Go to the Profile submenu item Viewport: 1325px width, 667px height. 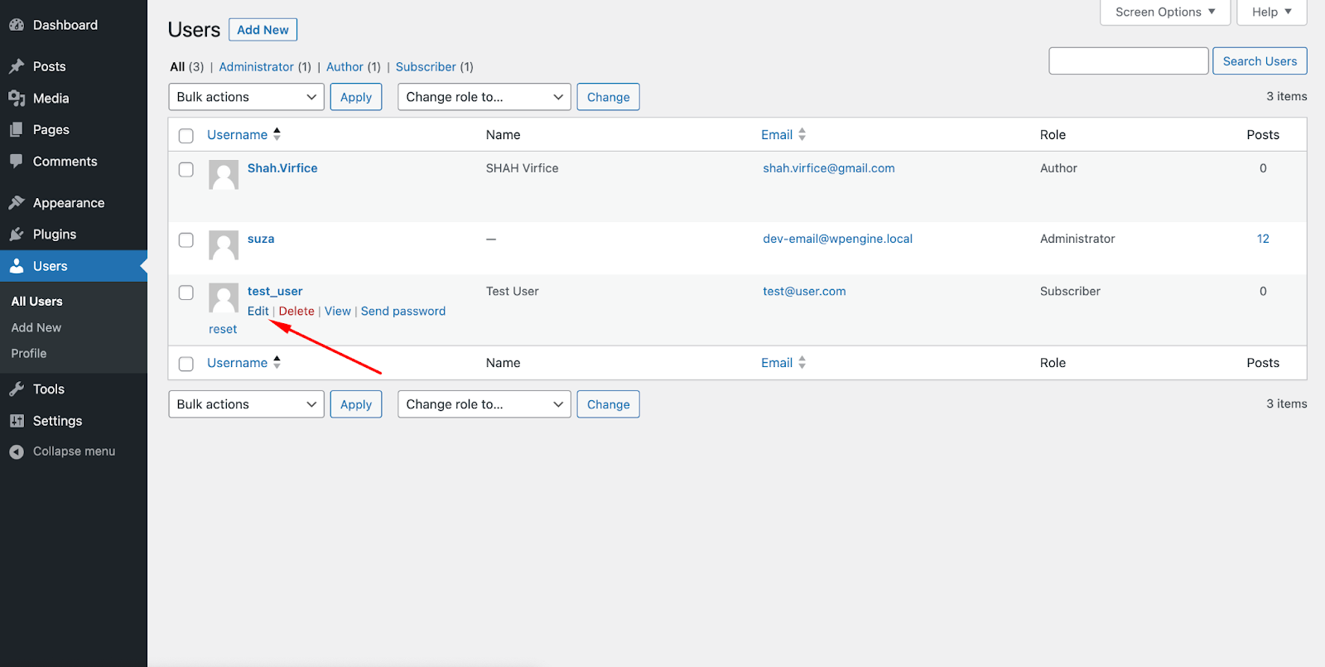29,354
